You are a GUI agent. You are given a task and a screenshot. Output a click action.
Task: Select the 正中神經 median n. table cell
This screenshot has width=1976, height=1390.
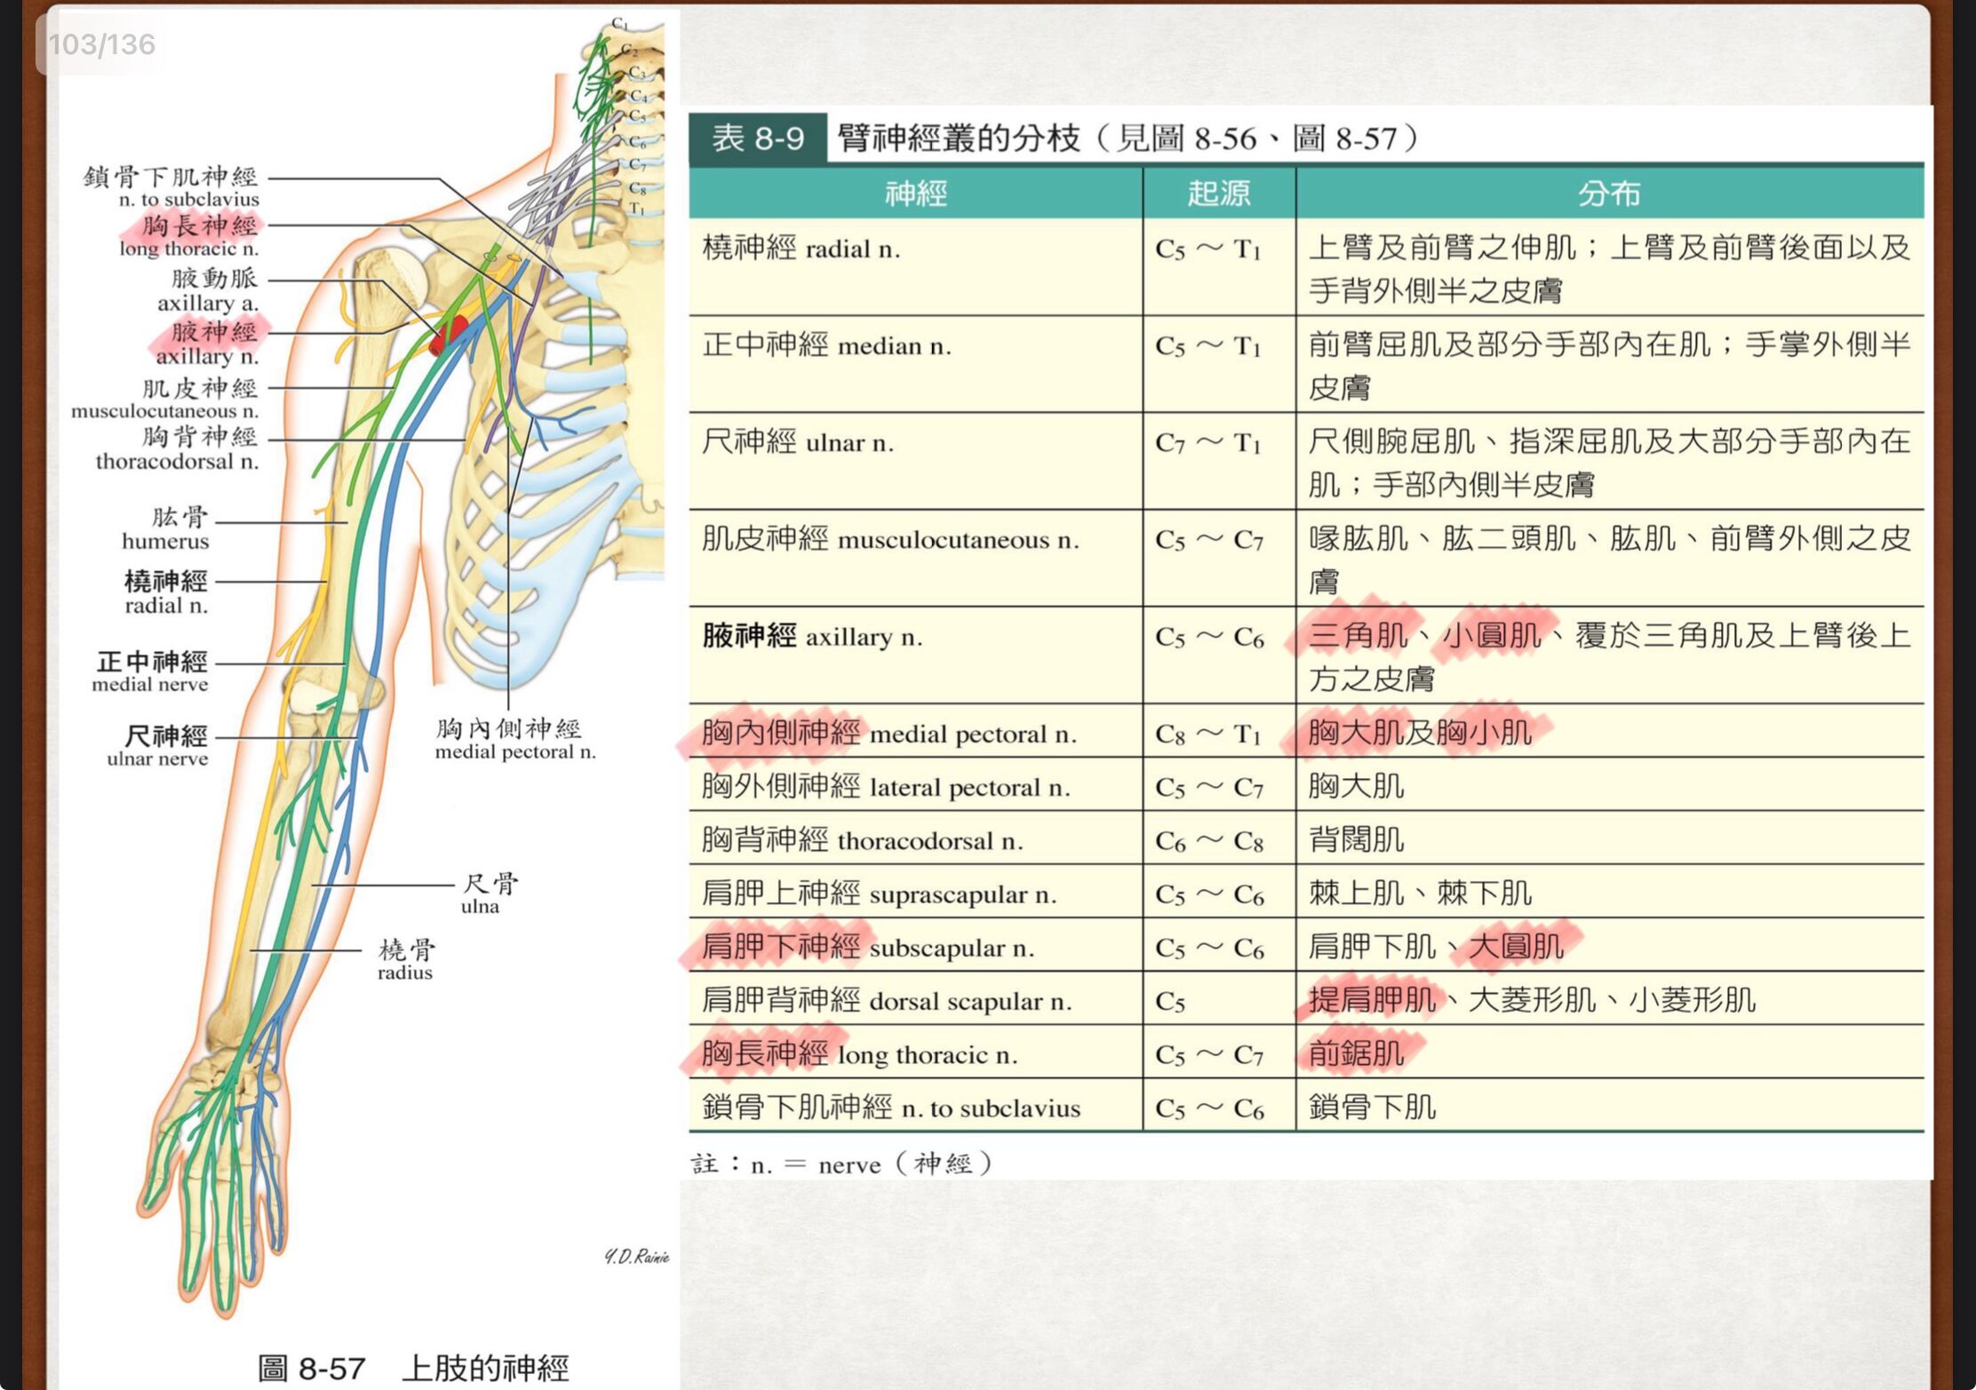coord(826,346)
